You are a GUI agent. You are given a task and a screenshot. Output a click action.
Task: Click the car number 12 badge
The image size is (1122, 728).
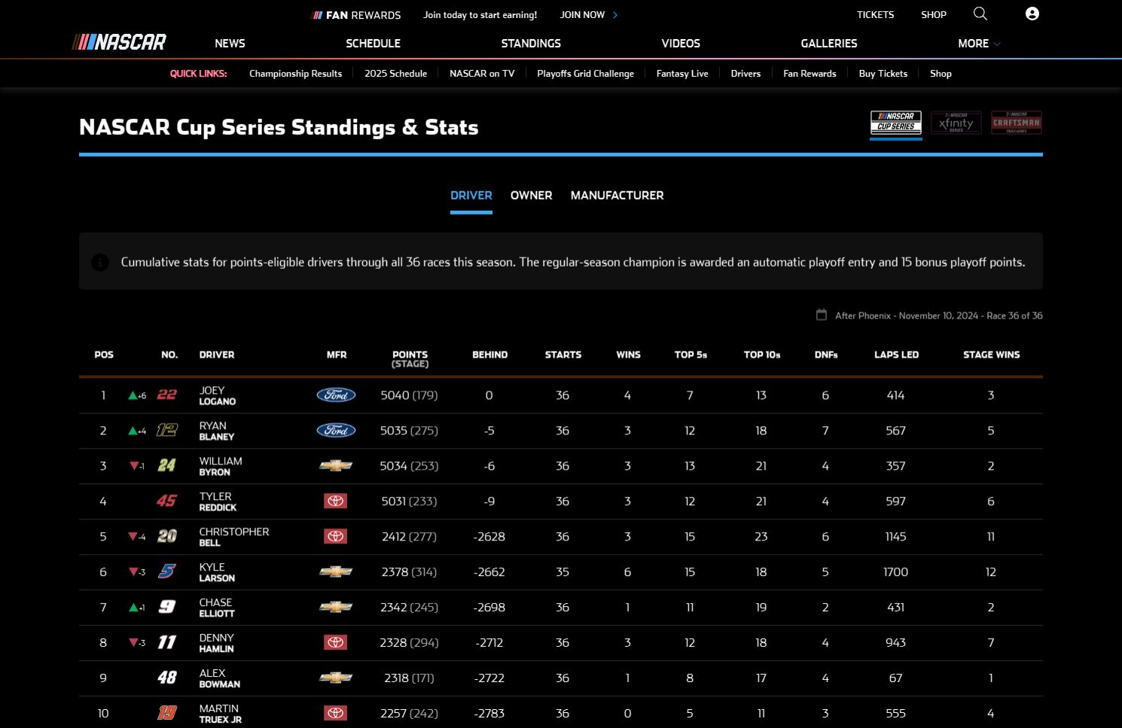click(167, 430)
